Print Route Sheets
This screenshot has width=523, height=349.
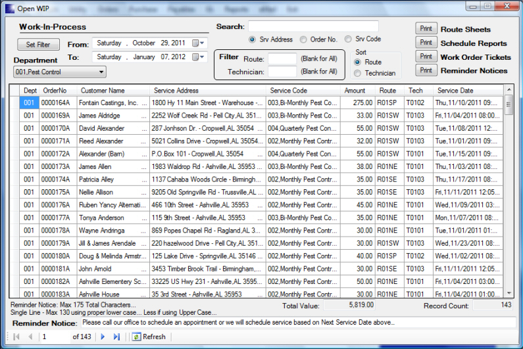click(426, 28)
